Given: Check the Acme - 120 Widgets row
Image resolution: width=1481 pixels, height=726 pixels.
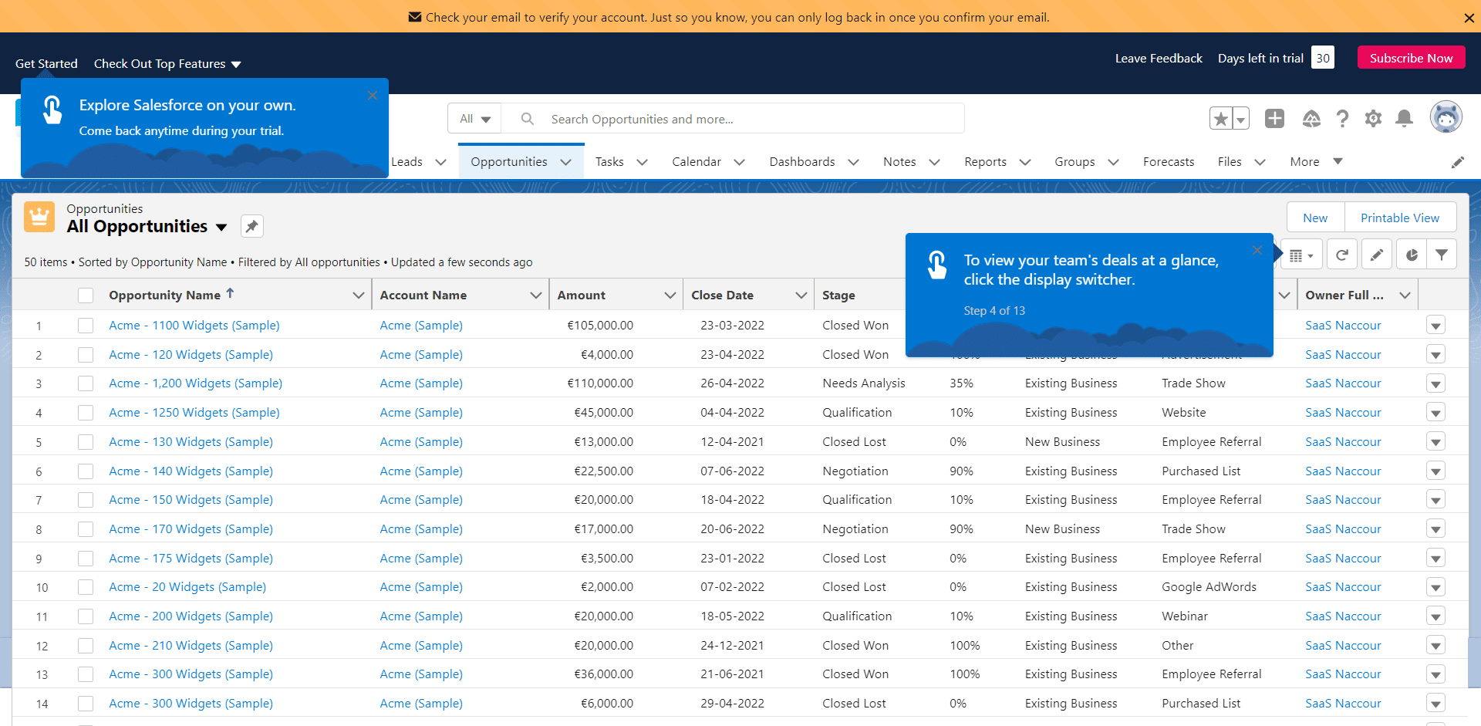Looking at the screenshot, I should point(86,355).
